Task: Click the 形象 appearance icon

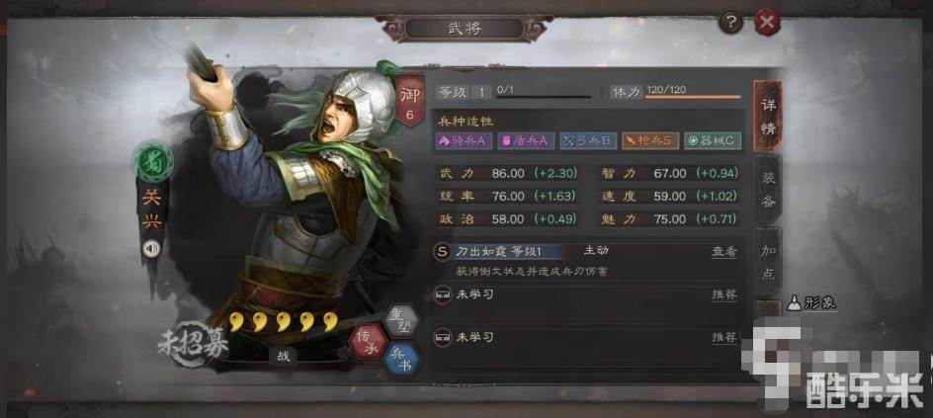Action: click(810, 303)
